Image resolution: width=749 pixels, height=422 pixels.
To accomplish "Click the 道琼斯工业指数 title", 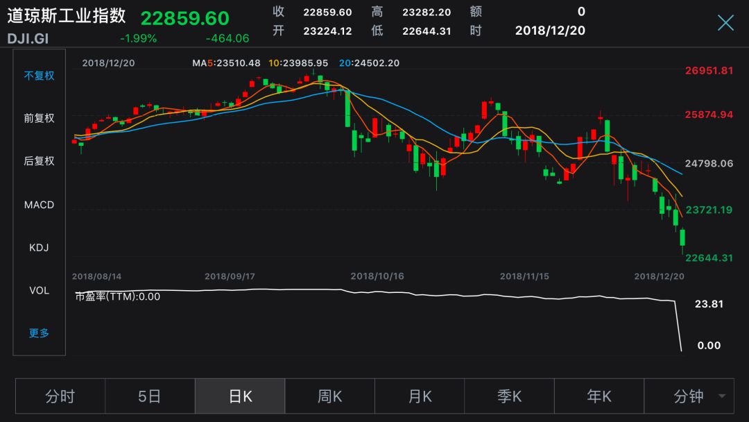I will pos(67,16).
